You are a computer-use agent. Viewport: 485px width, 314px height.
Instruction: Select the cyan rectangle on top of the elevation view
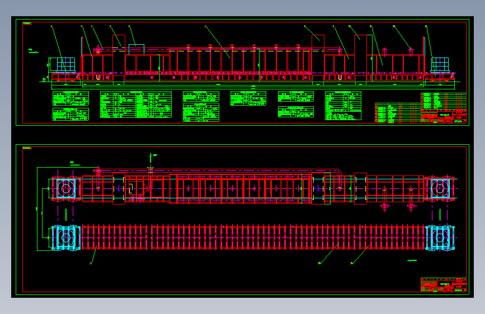click(x=136, y=50)
